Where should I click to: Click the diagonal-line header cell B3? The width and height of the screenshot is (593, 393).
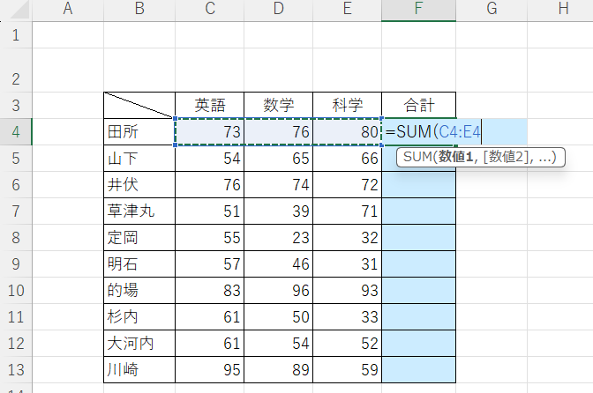point(139,105)
